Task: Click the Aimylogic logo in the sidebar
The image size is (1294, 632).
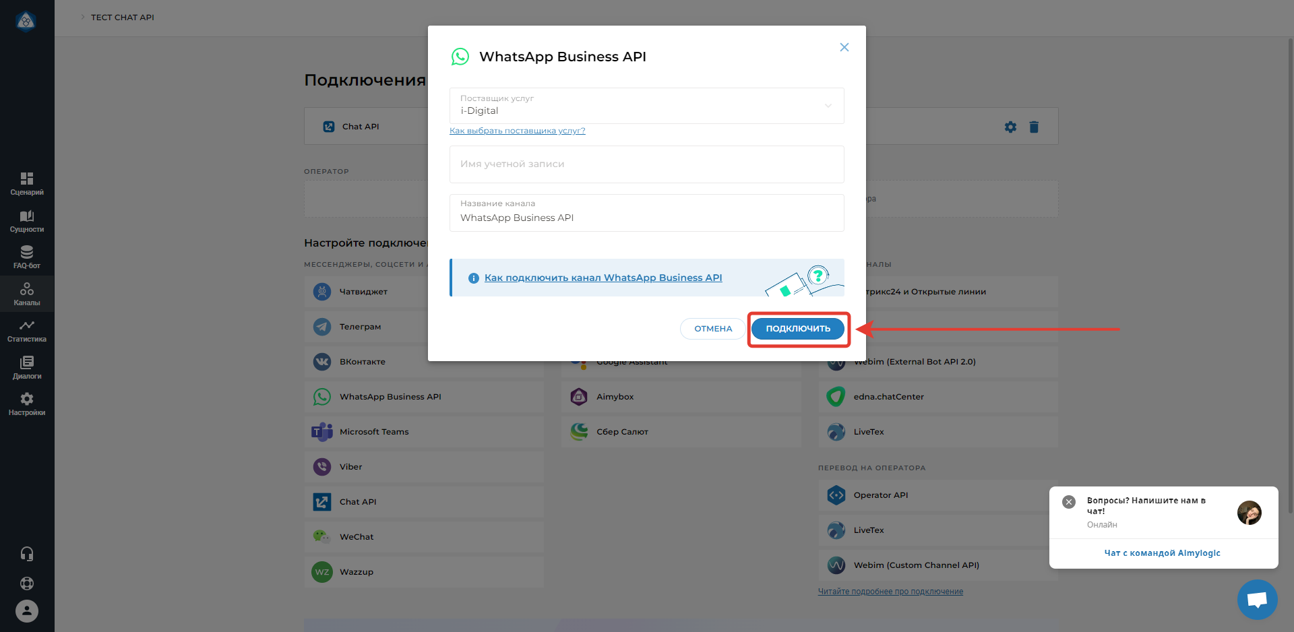Action: [26, 22]
